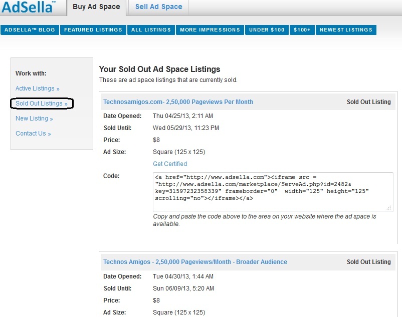
Task: Go to Featured Listings
Action: pos(93,30)
